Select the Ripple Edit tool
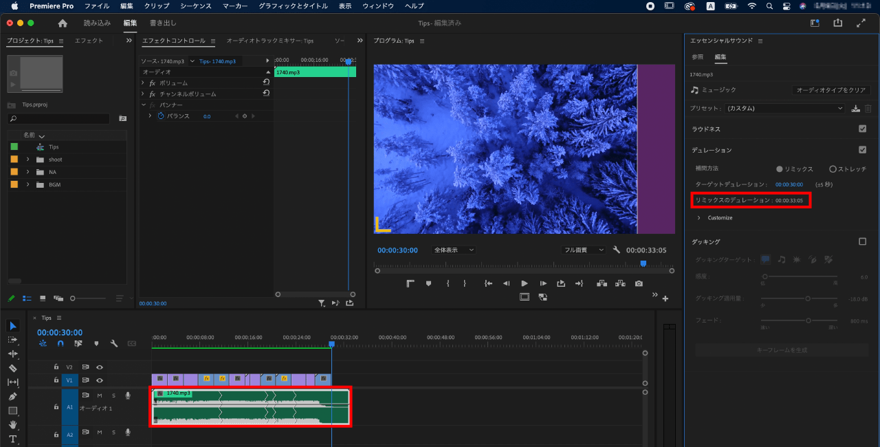Viewport: 880px width, 447px height. coord(13,353)
